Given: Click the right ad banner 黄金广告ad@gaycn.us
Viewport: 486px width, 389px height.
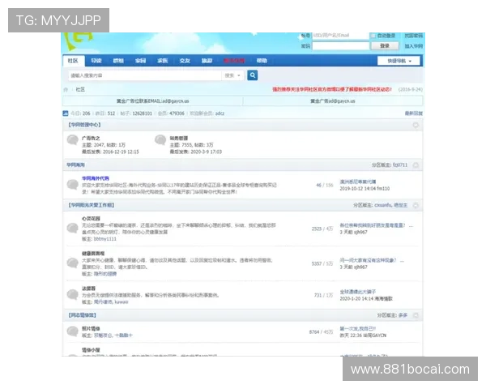Looking at the screenshot, I should point(333,101).
